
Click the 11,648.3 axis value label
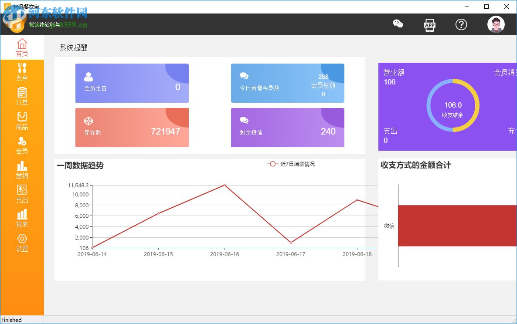78,186
